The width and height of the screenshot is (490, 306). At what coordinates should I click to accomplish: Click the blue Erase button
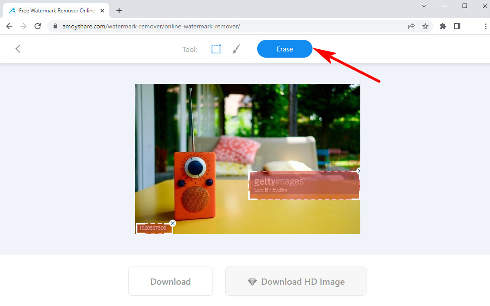[285, 49]
